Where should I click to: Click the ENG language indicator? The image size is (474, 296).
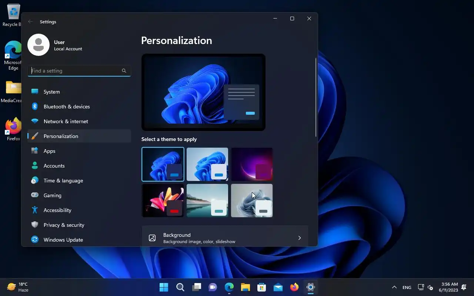point(407,287)
